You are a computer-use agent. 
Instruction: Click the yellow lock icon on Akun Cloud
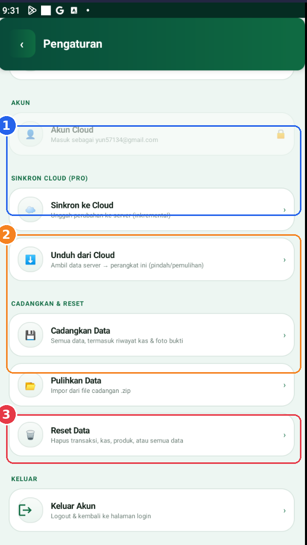pos(281,134)
